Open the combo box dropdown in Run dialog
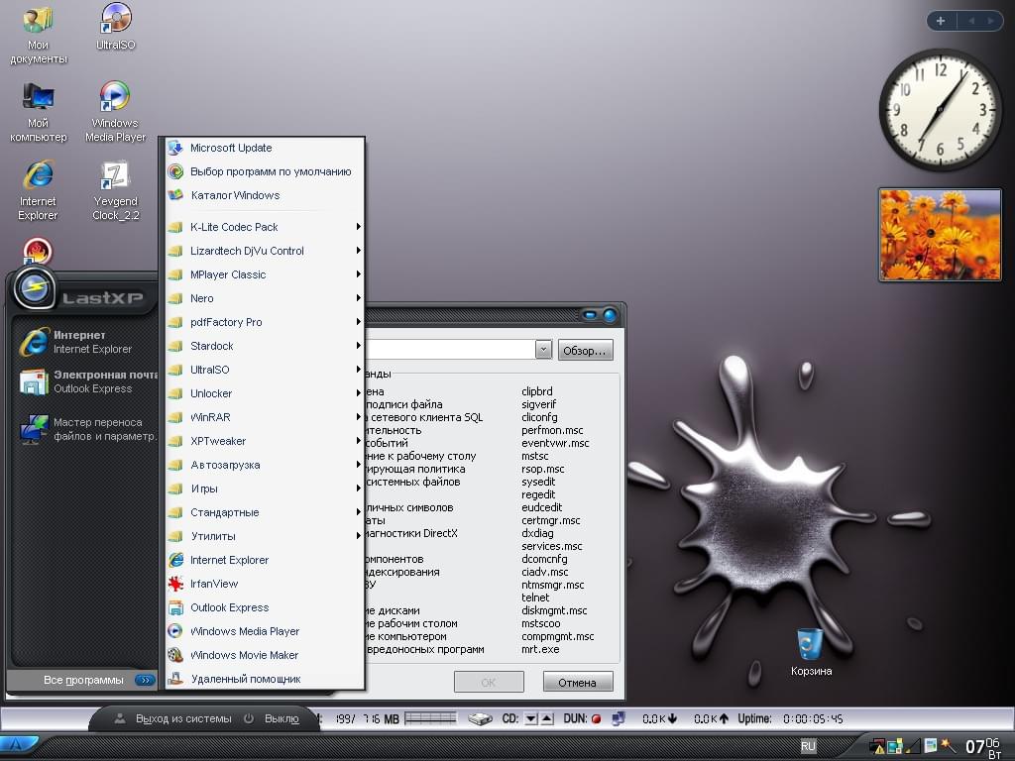1015x761 pixels. pyautogui.click(x=543, y=350)
